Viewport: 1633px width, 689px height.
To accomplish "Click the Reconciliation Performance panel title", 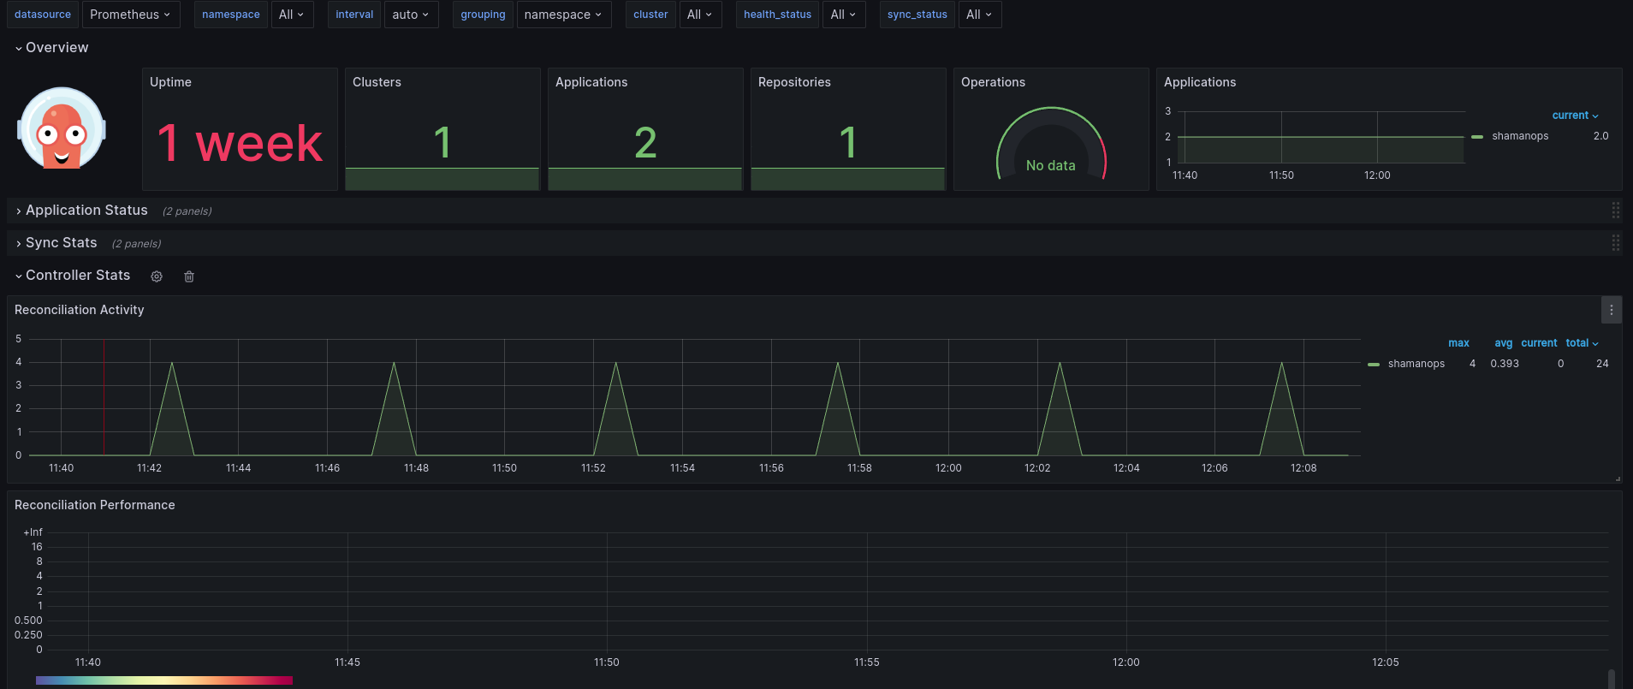I will pos(95,505).
